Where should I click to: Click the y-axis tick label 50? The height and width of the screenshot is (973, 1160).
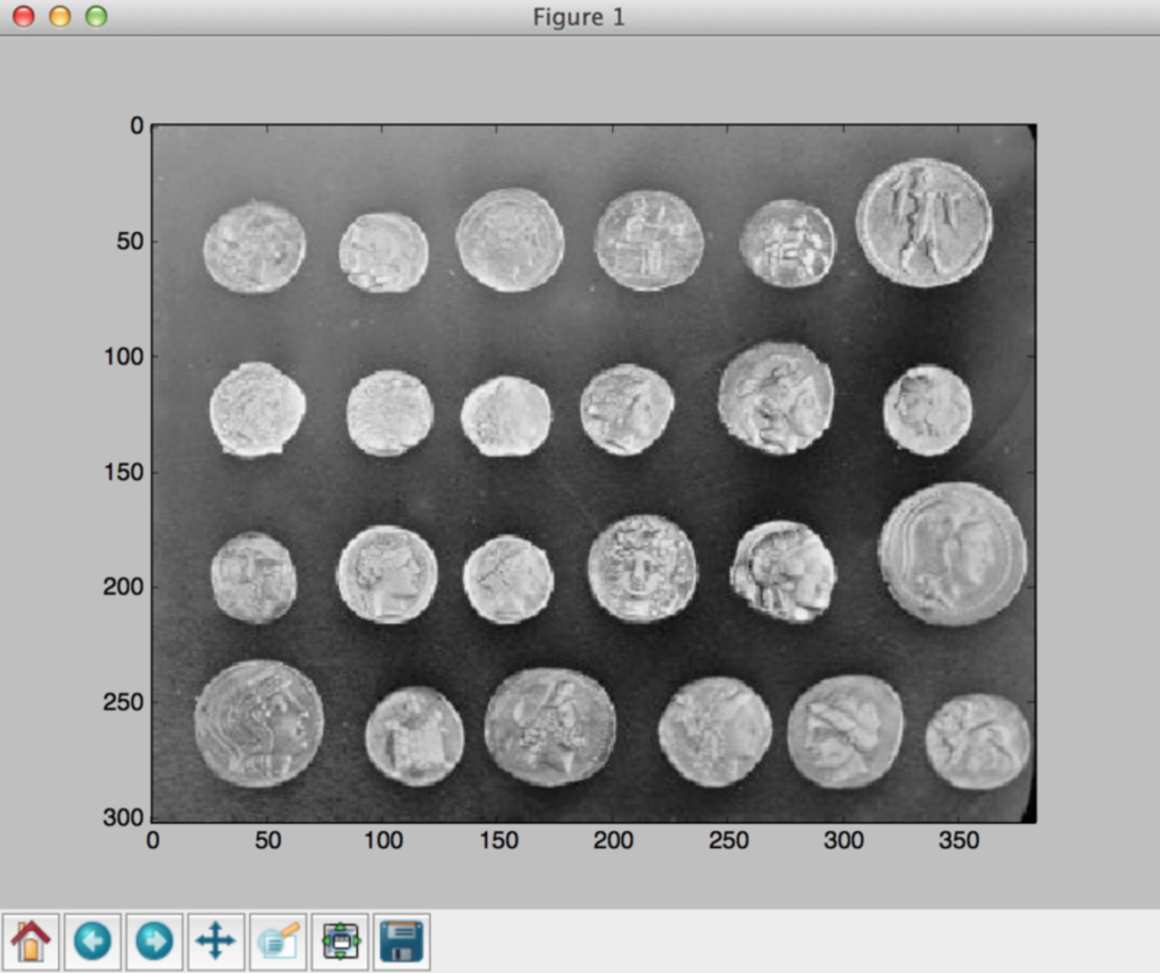click(129, 241)
